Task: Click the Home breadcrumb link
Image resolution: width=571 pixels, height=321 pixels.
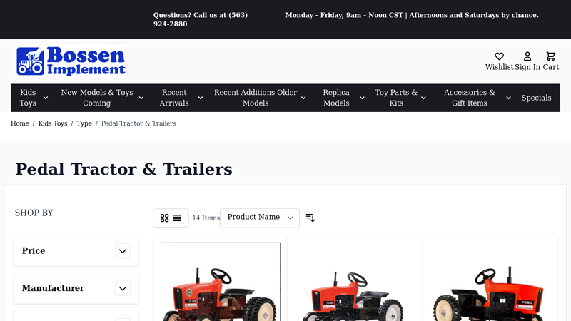Action: (x=20, y=123)
